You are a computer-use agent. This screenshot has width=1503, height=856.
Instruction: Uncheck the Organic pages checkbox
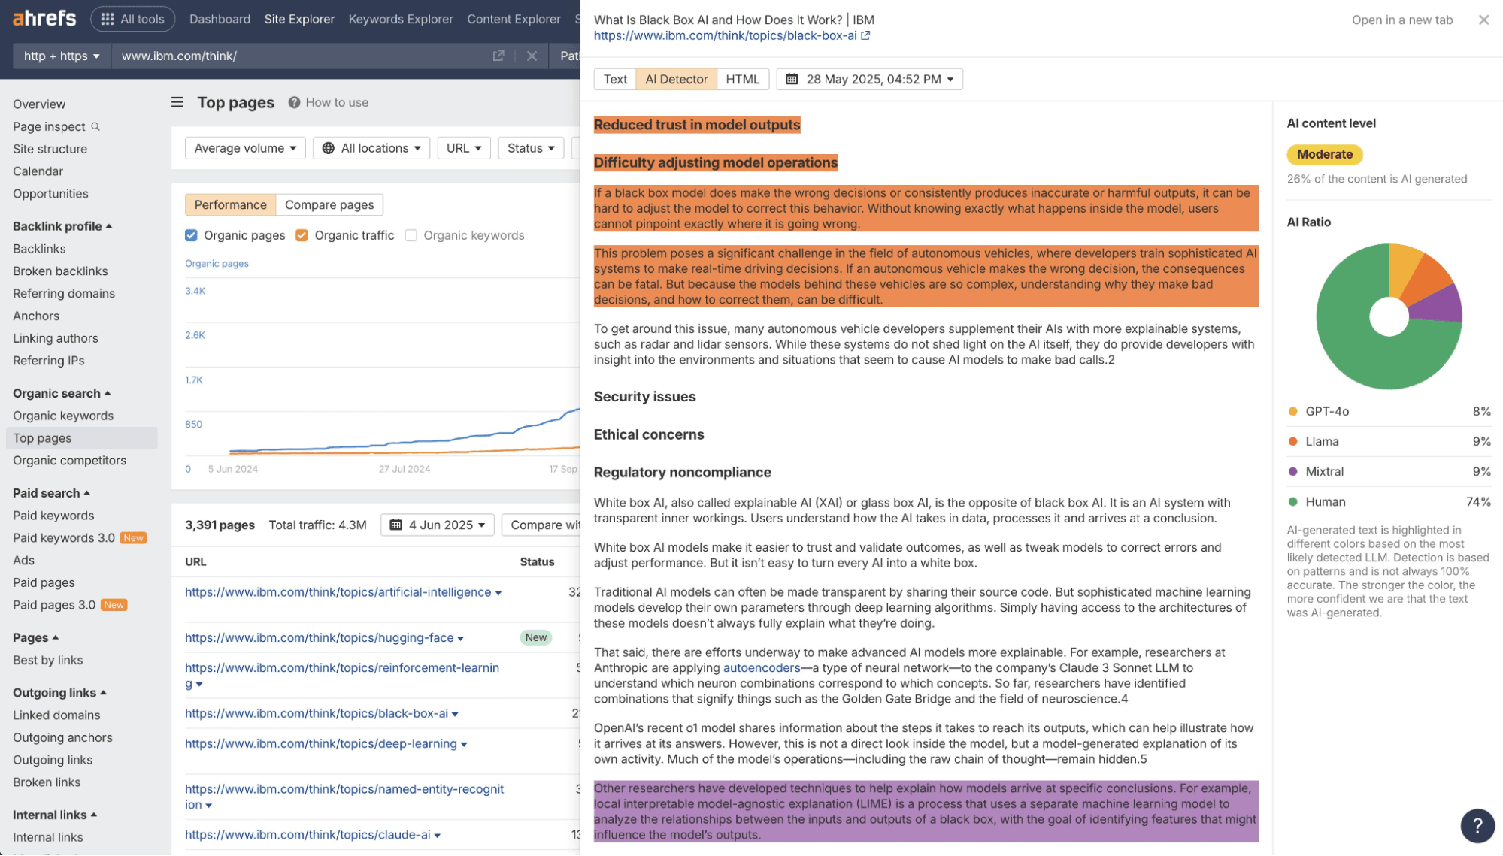191,235
